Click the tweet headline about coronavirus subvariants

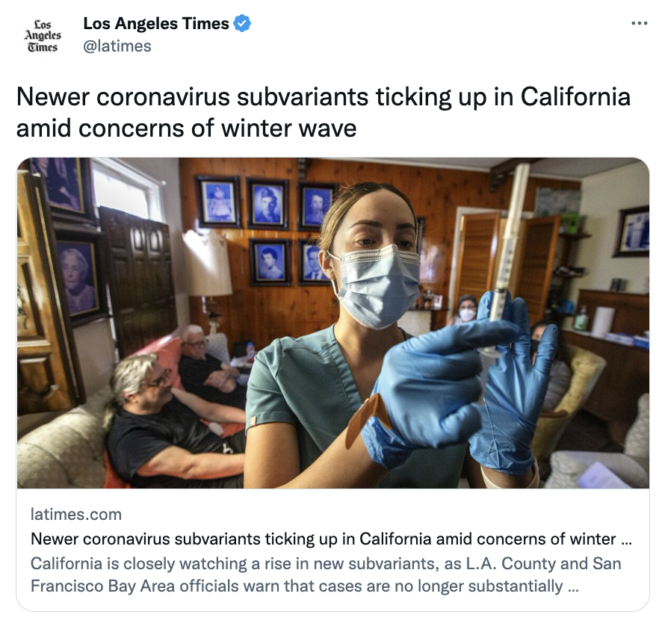(324, 112)
